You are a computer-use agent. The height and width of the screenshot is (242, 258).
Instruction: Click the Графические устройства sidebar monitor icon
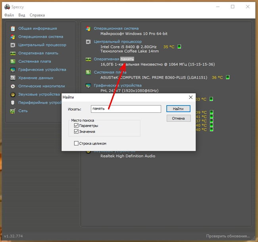click(x=13, y=70)
